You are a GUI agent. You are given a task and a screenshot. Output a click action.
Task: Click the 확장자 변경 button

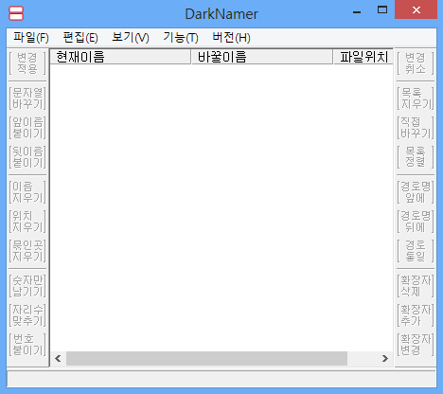click(x=416, y=345)
